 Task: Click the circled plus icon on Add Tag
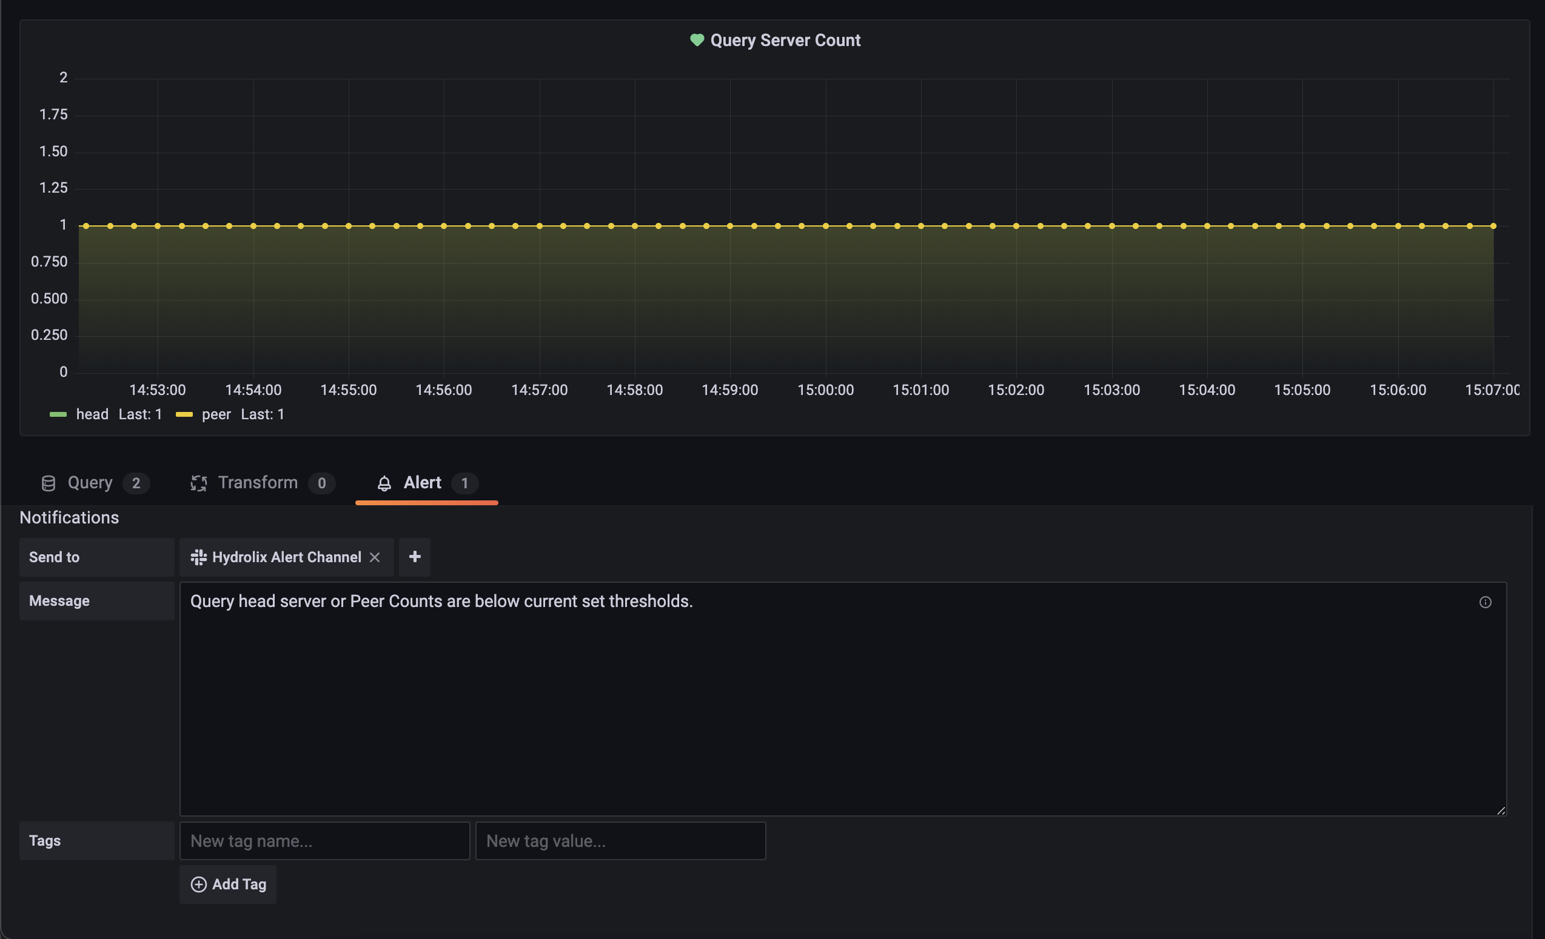click(199, 884)
